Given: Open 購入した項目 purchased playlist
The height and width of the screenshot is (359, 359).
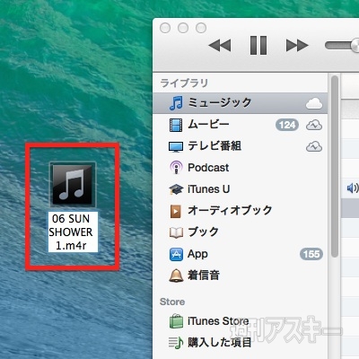Looking at the screenshot, I should (220, 343).
